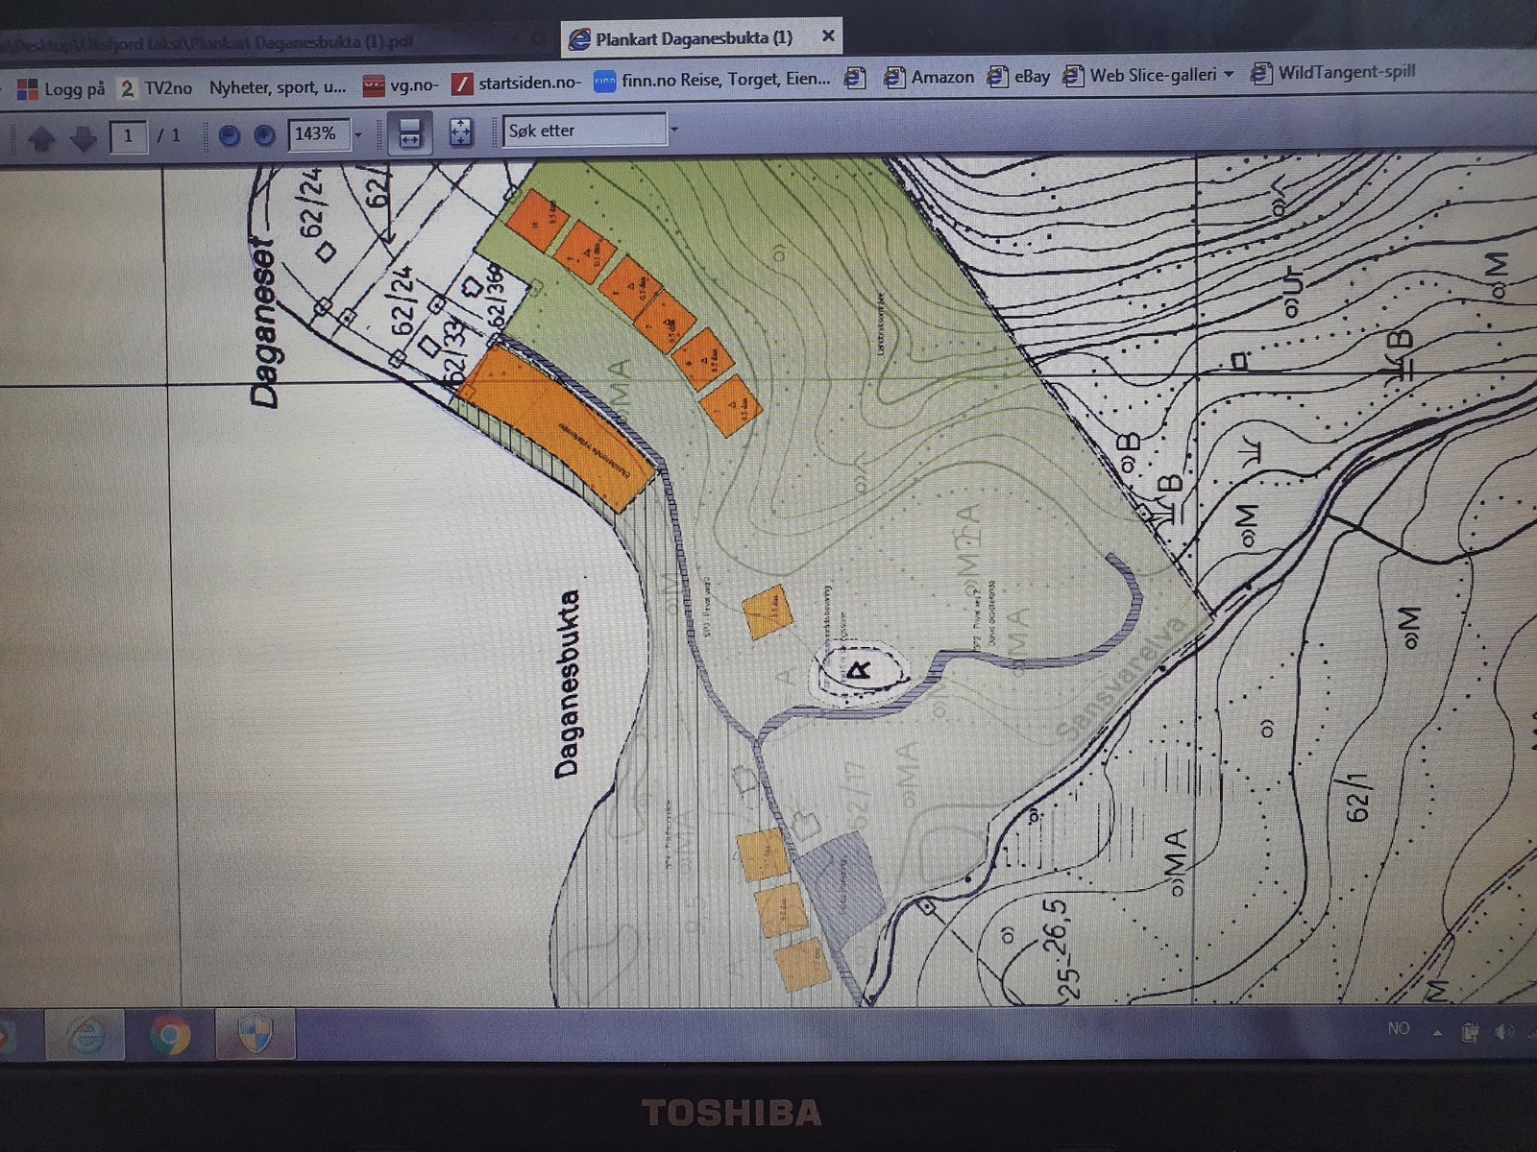Click the 'Søk etter' search box
1537x1152 pixels.
tap(584, 130)
